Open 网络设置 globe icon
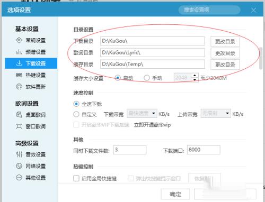 pos(19,166)
